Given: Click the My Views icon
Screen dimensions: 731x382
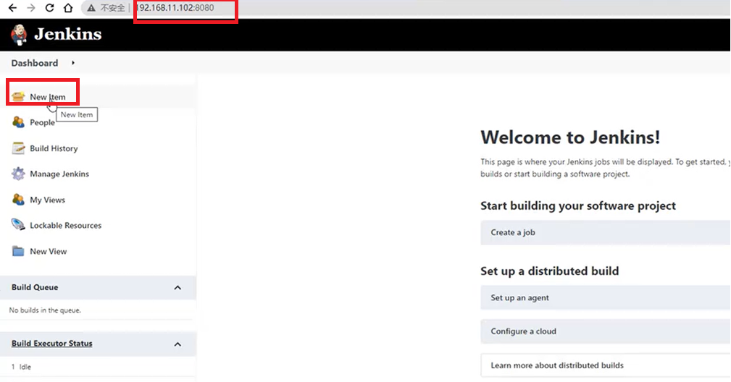Looking at the screenshot, I should (x=18, y=200).
